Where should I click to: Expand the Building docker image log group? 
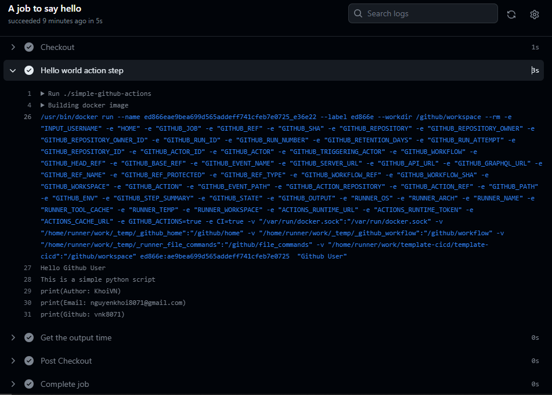point(41,105)
